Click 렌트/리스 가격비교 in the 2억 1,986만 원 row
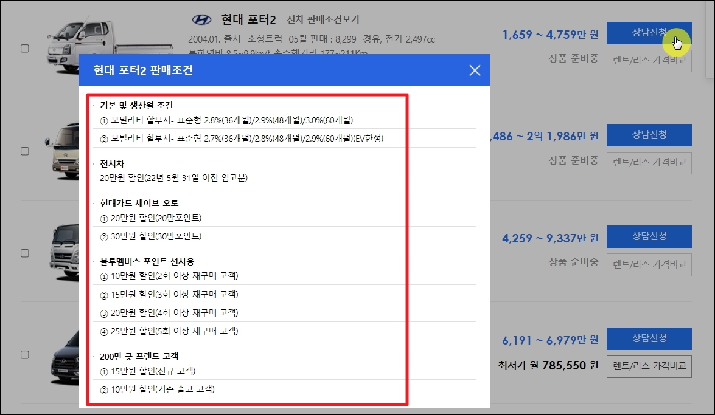The width and height of the screenshot is (715, 415). click(649, 163)
